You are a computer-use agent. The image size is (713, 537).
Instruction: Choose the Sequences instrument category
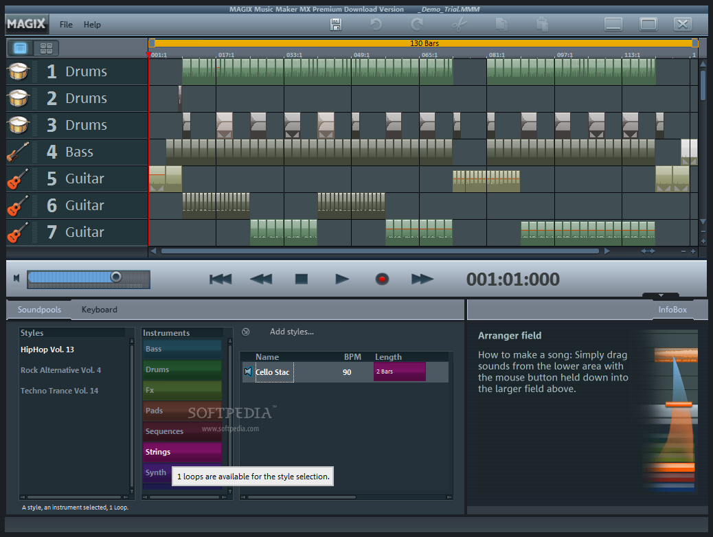pyautogui.click(x=182, y=431)
